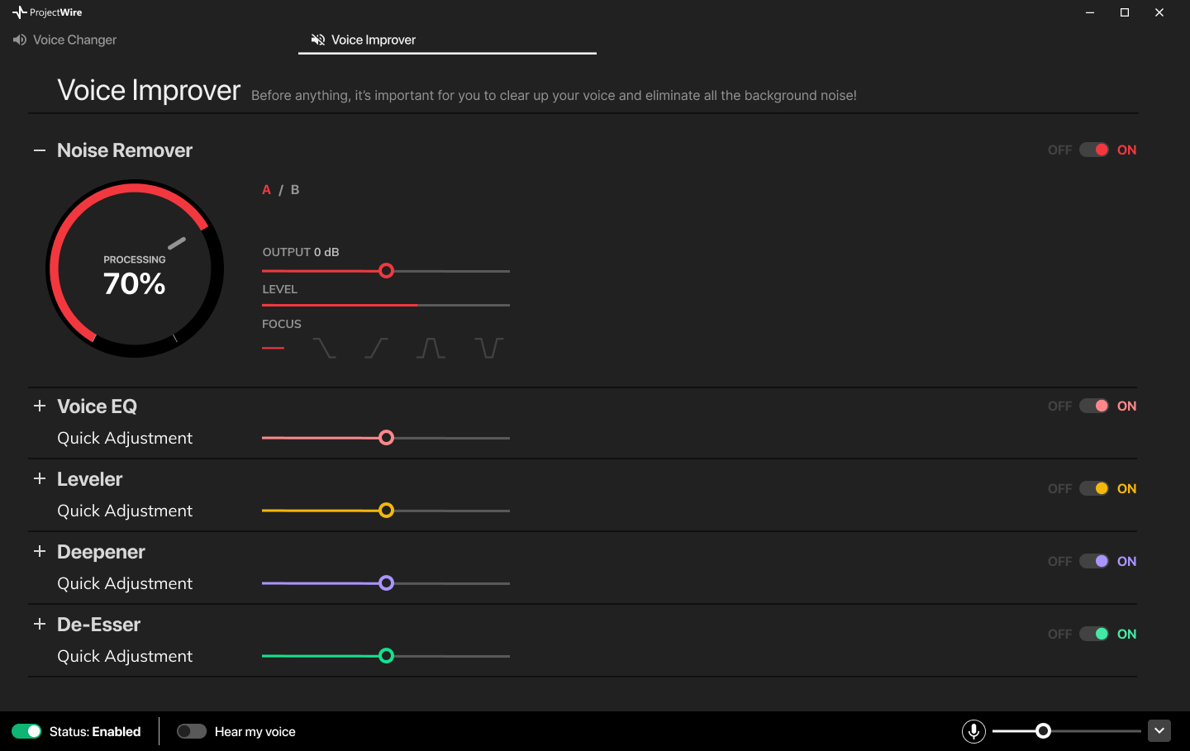Click the microphone icon in bottom bar
This screenshot has width=1190, height=751.
pyautogui.click(x=973, y=731)
